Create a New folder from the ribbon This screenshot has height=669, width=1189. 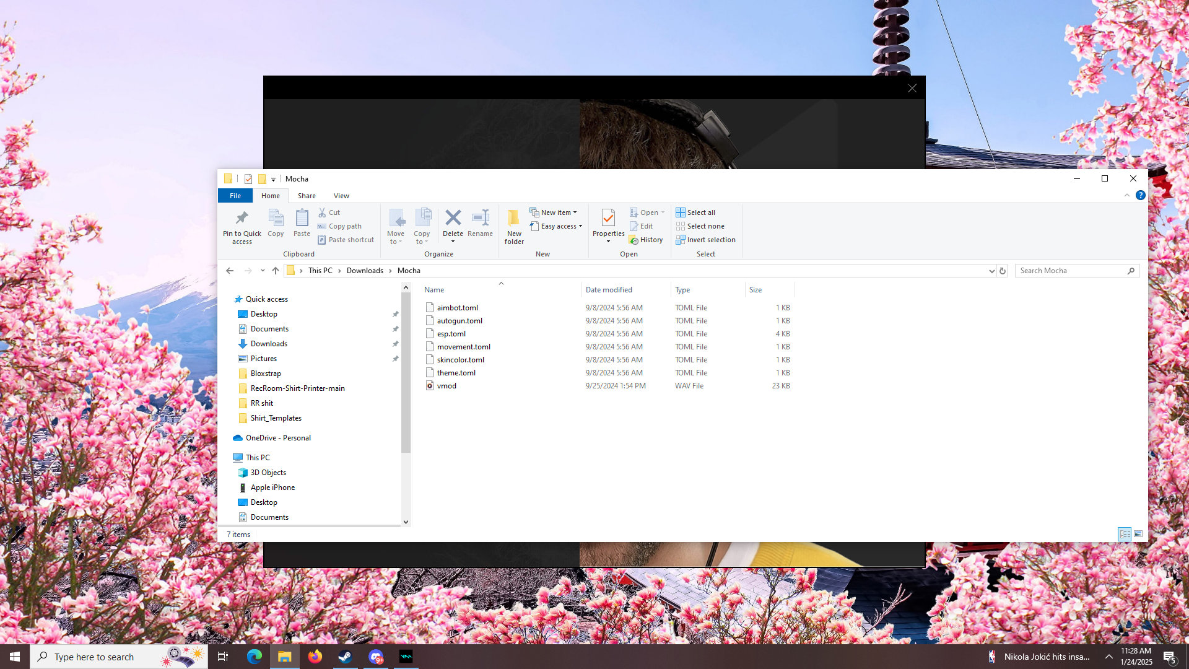tap(514, 225)
